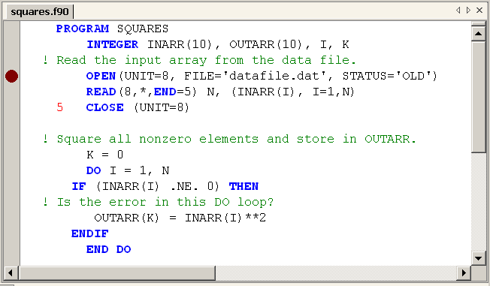Click horizontal scroll track right of thumb

click(x=336, y=273)
